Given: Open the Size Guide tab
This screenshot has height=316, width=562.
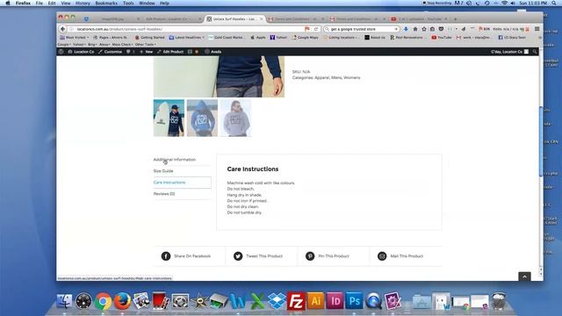Looking at the screenshot, I should pyautogui.click(x=163, y=171).
